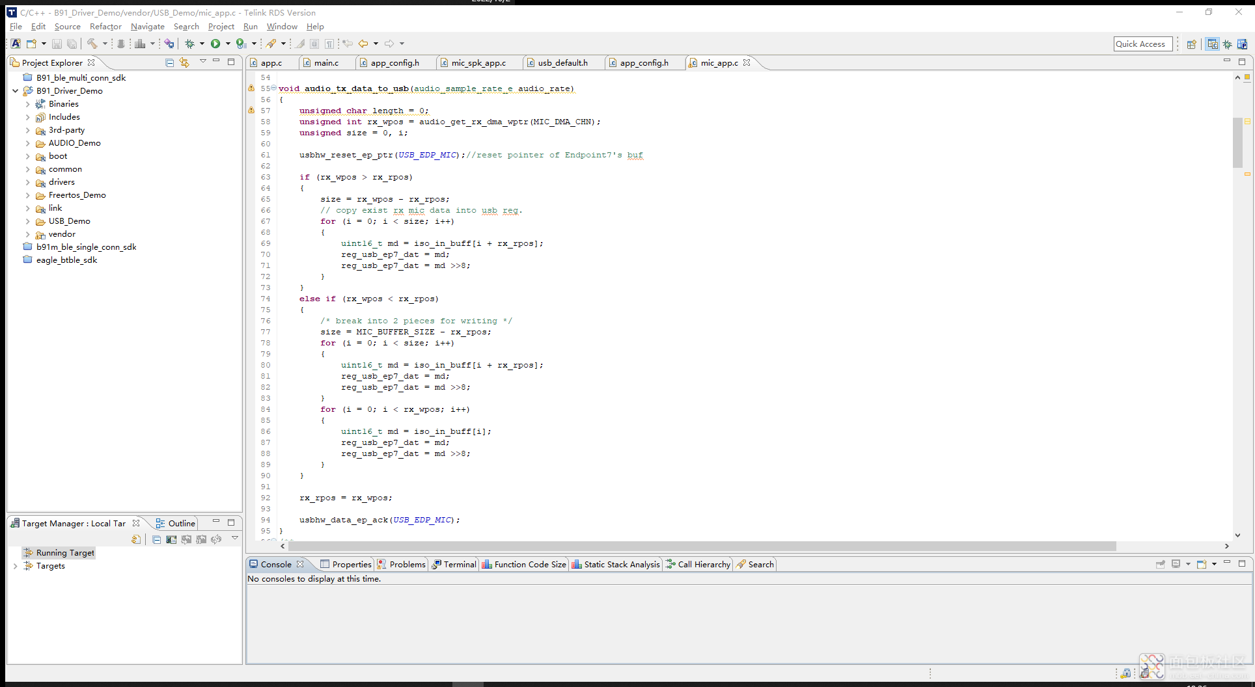
Task: Click the chart bars toolbar icon
Action: coord(140,44)
